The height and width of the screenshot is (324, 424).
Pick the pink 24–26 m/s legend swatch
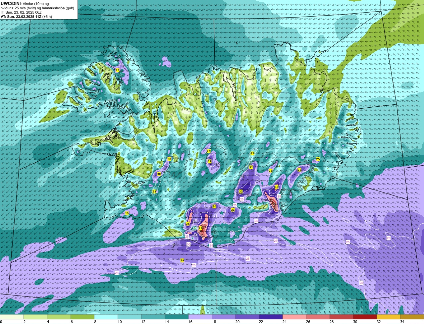point(294,317)
